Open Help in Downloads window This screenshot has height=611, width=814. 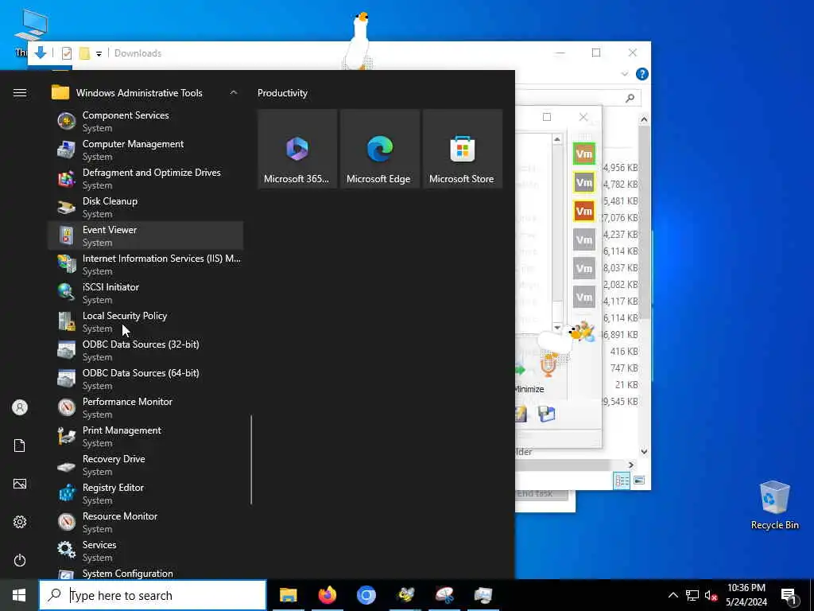pos(642,74)
